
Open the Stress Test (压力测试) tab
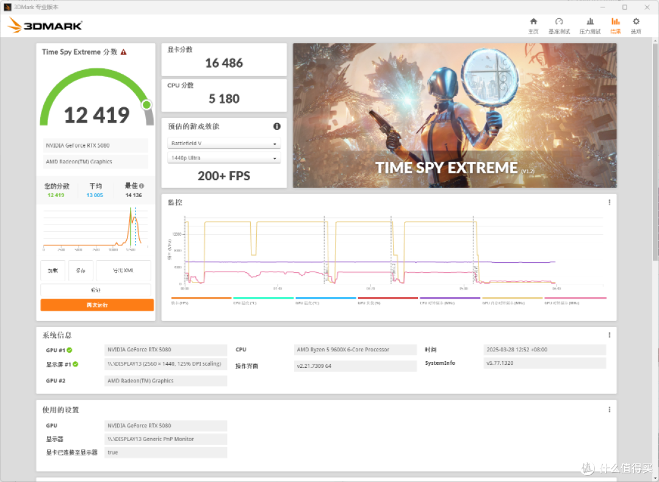pos(590,26)
